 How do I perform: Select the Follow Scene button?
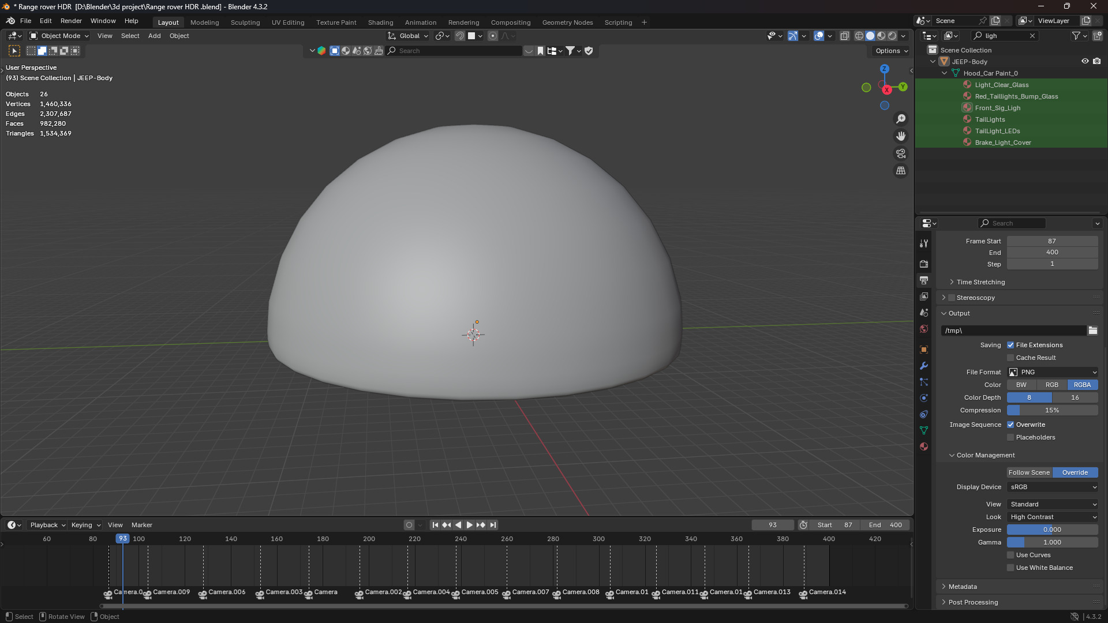tap(1029, 472)
